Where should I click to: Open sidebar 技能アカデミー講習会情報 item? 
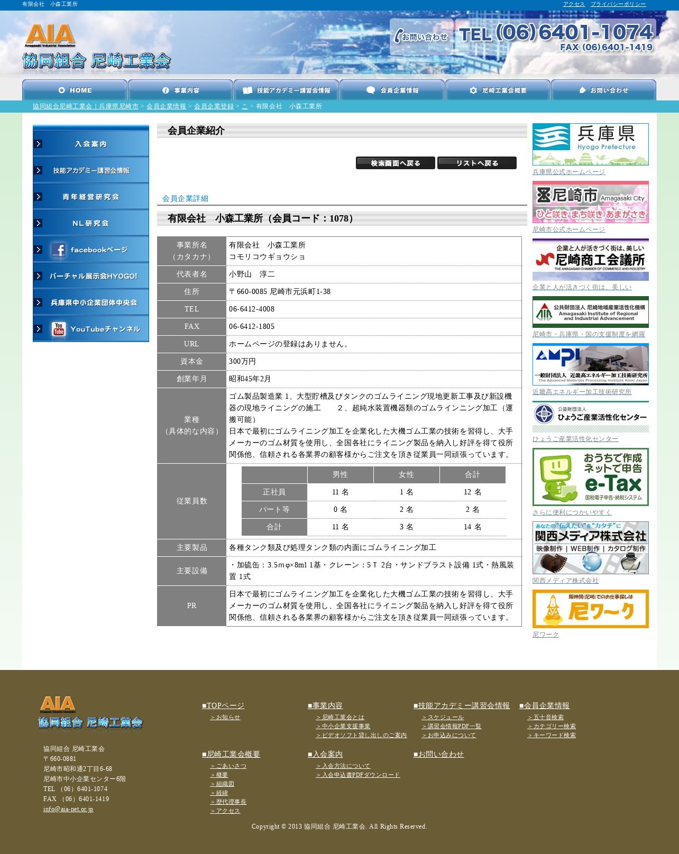(x=91, y=170)
